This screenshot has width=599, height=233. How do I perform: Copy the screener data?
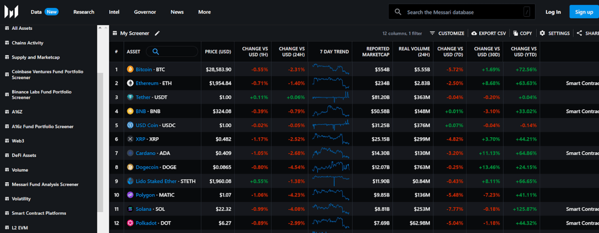[x=522, y=33]
